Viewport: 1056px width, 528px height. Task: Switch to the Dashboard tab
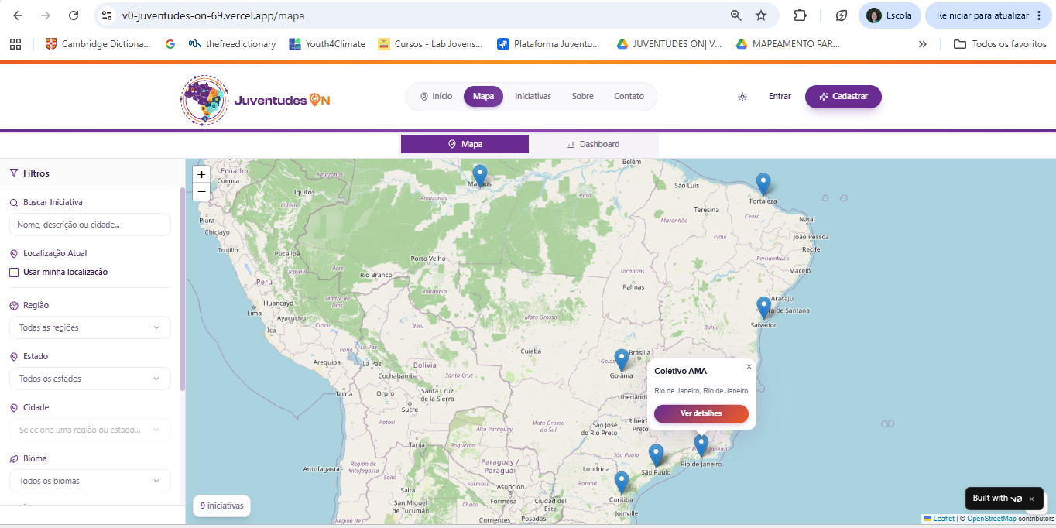pyautogui.click(x=593, y=144)
